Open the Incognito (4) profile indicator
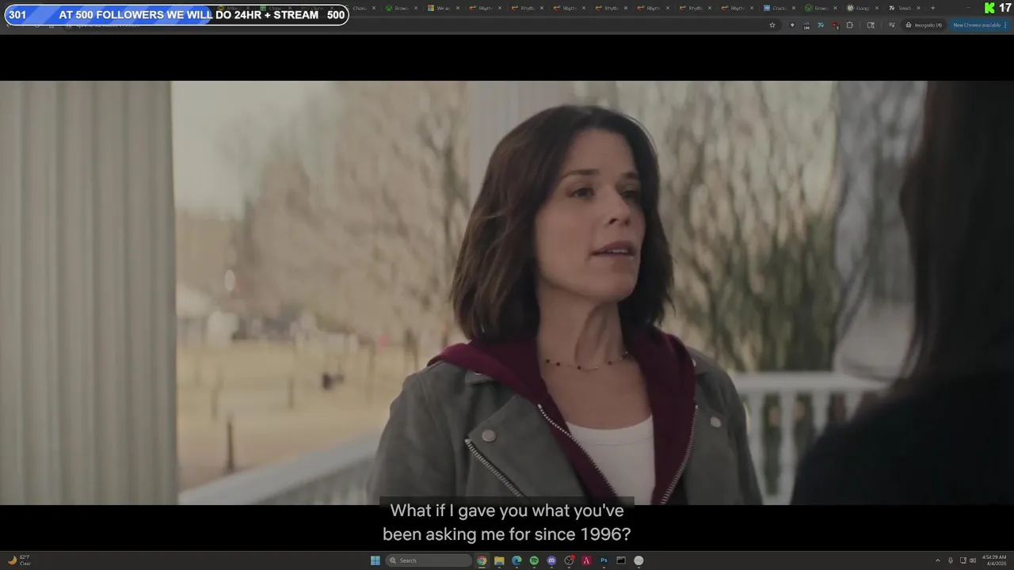 click(924, 25)
